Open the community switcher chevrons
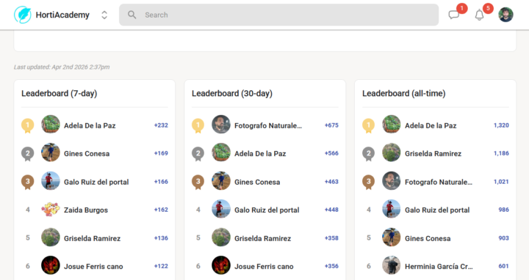The height and width of the screenshot is (280, 529). 104,15
